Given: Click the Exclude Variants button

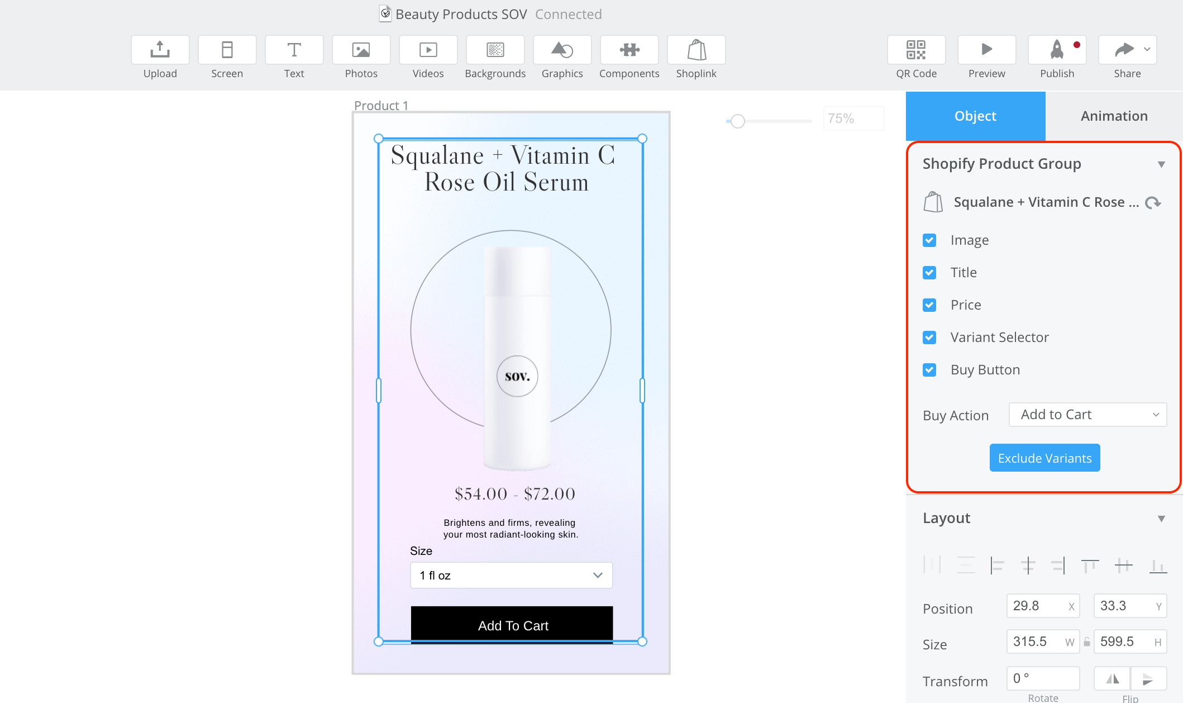Looking at the screenshot, I should point(1044,458).
